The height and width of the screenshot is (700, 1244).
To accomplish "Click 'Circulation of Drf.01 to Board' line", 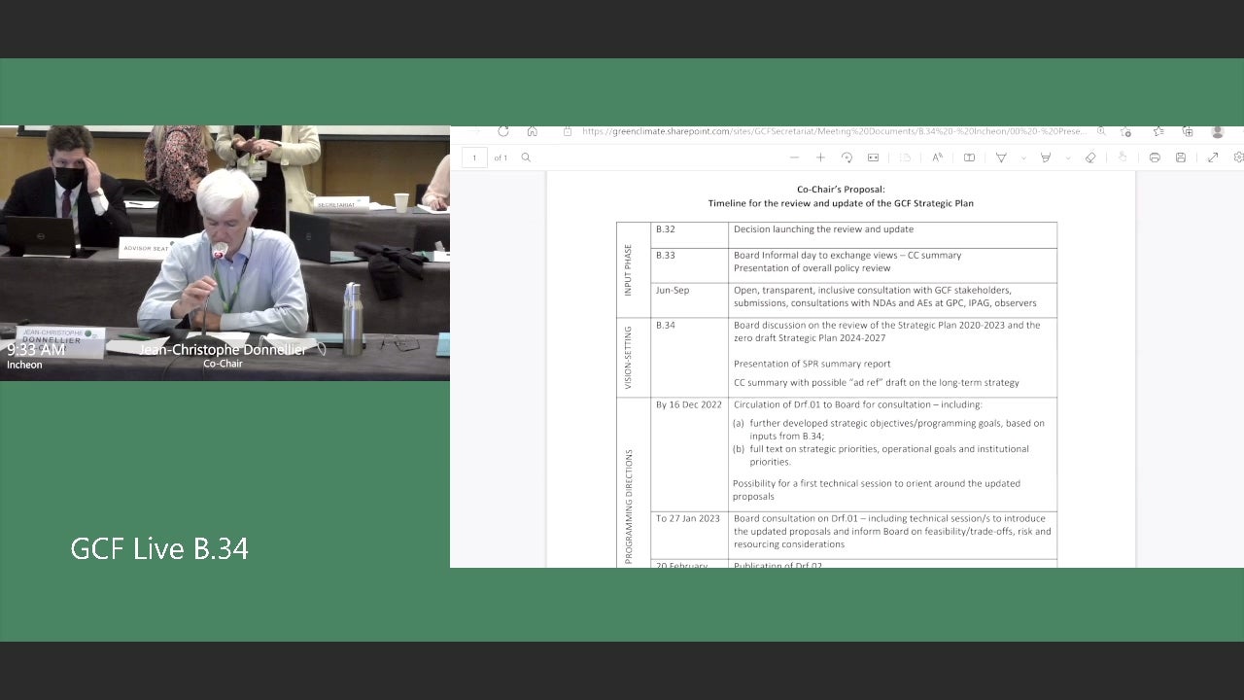I will [857, 404].
